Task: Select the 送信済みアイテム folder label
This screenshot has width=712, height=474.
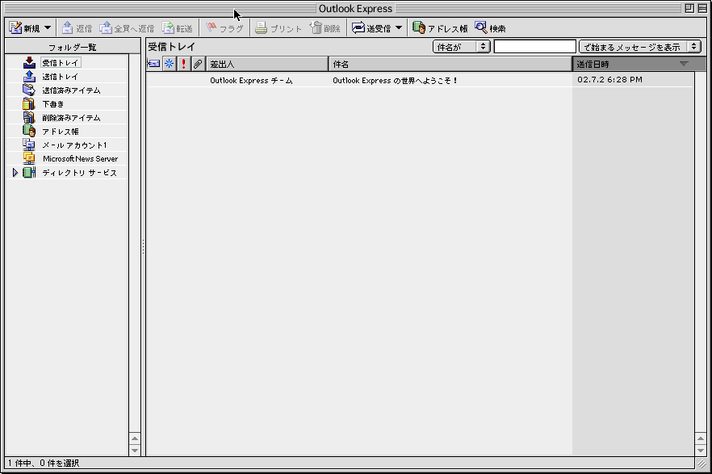Action: click(71, 90)
